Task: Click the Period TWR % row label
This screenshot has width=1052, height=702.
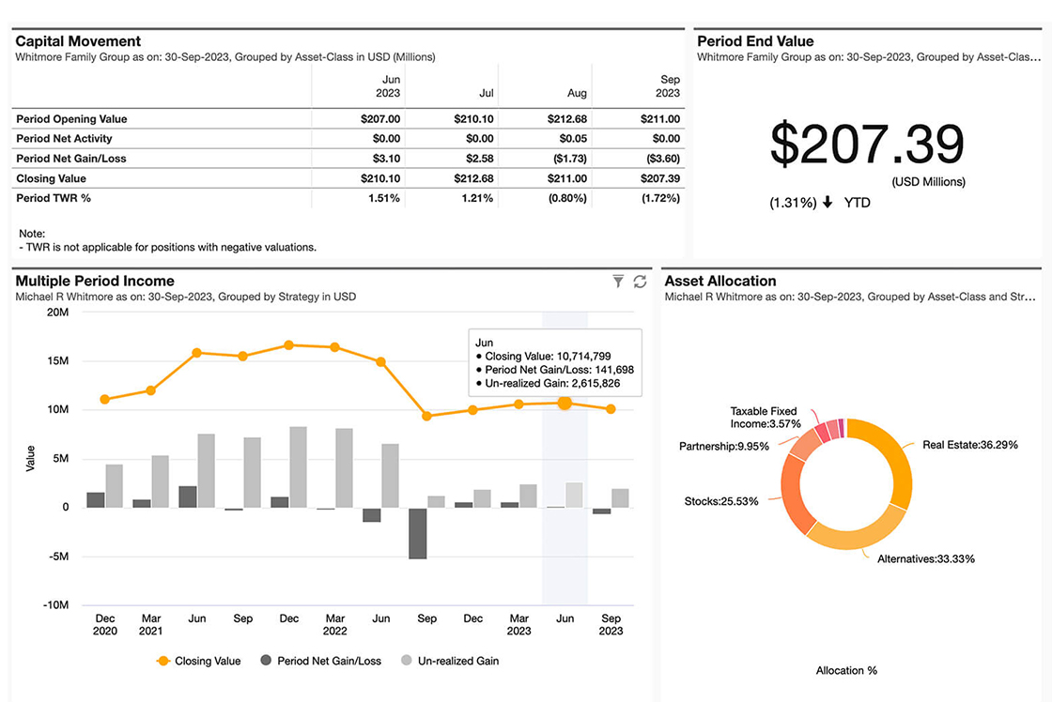Action: pyautogui.click(x=54, y=198)
